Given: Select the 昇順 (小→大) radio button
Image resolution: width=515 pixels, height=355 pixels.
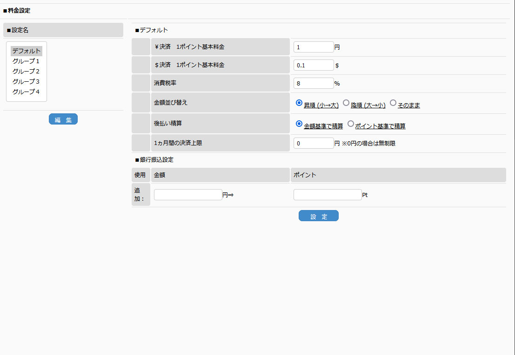Looking at the screenshot, I should tap(299, 103).
